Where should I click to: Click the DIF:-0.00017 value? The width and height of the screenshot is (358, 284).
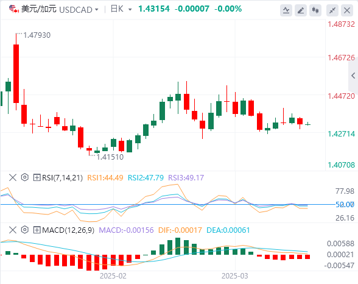180,230
